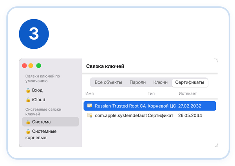Click lock icon beside Вход

[x=28, y=90]
